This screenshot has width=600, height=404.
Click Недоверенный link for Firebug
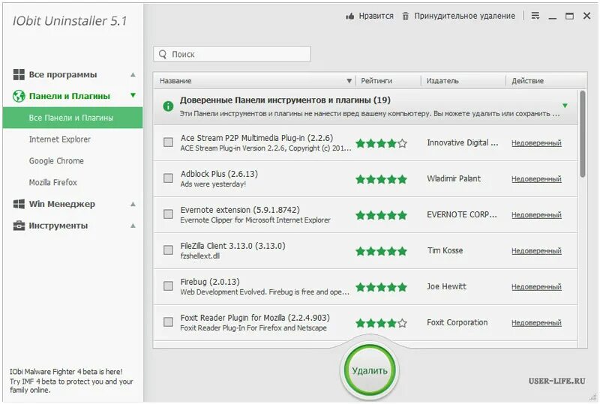point(536,287)
